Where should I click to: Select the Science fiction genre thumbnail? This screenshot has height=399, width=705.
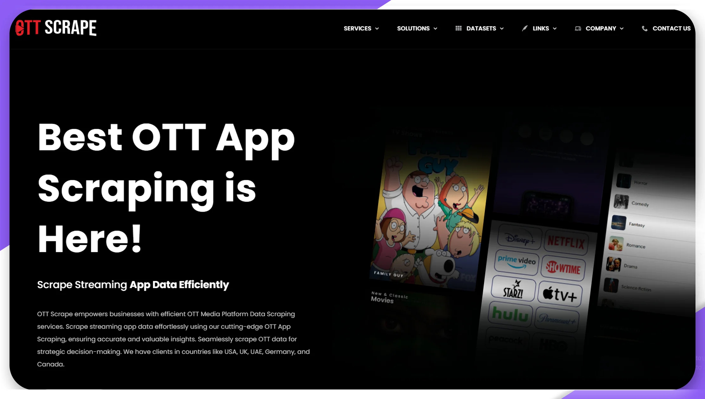[x=611, y=285]
